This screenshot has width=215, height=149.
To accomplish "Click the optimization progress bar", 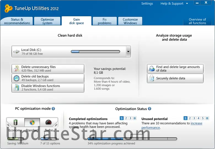I will tap(132, 139).
